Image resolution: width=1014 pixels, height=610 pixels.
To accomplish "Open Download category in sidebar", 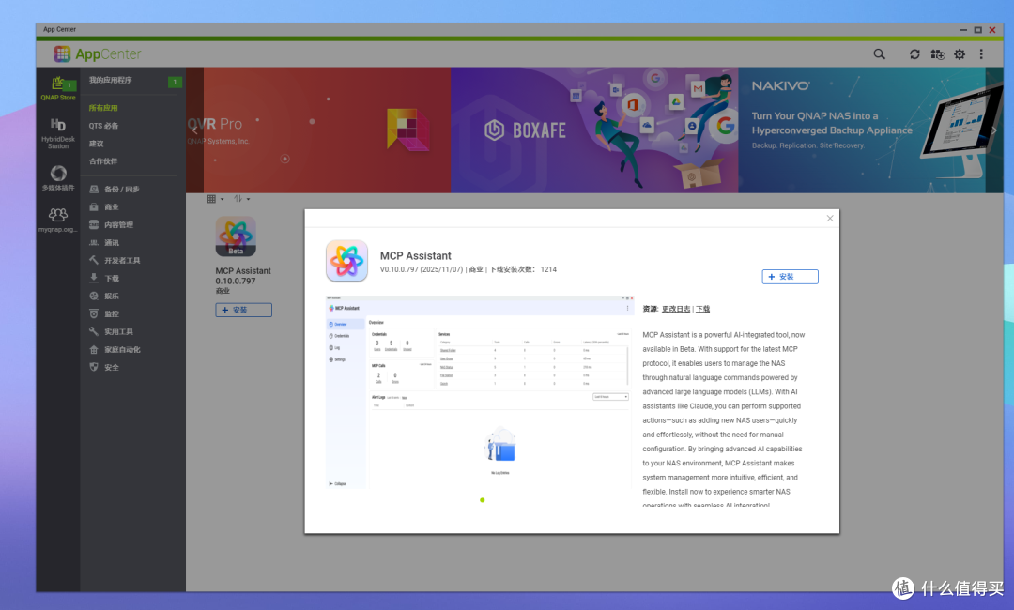I will tap(104, 279).
